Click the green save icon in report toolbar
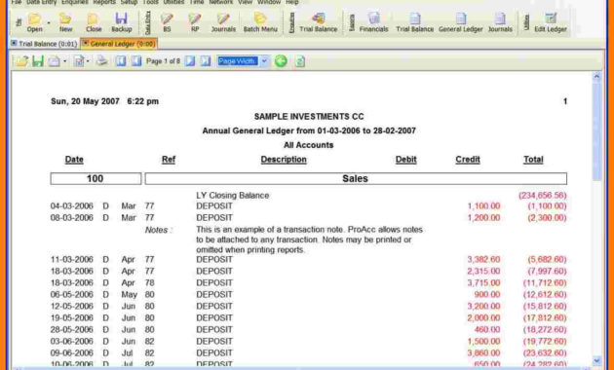This screenshot has height=370, width=614. (x=38, y=61)
